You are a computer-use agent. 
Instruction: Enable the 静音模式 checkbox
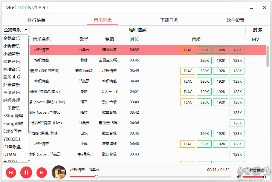pyautogui.click(x=246, y=170)
